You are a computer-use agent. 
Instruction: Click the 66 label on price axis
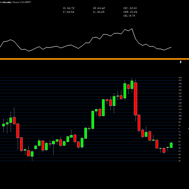click(x=180, y=141)
